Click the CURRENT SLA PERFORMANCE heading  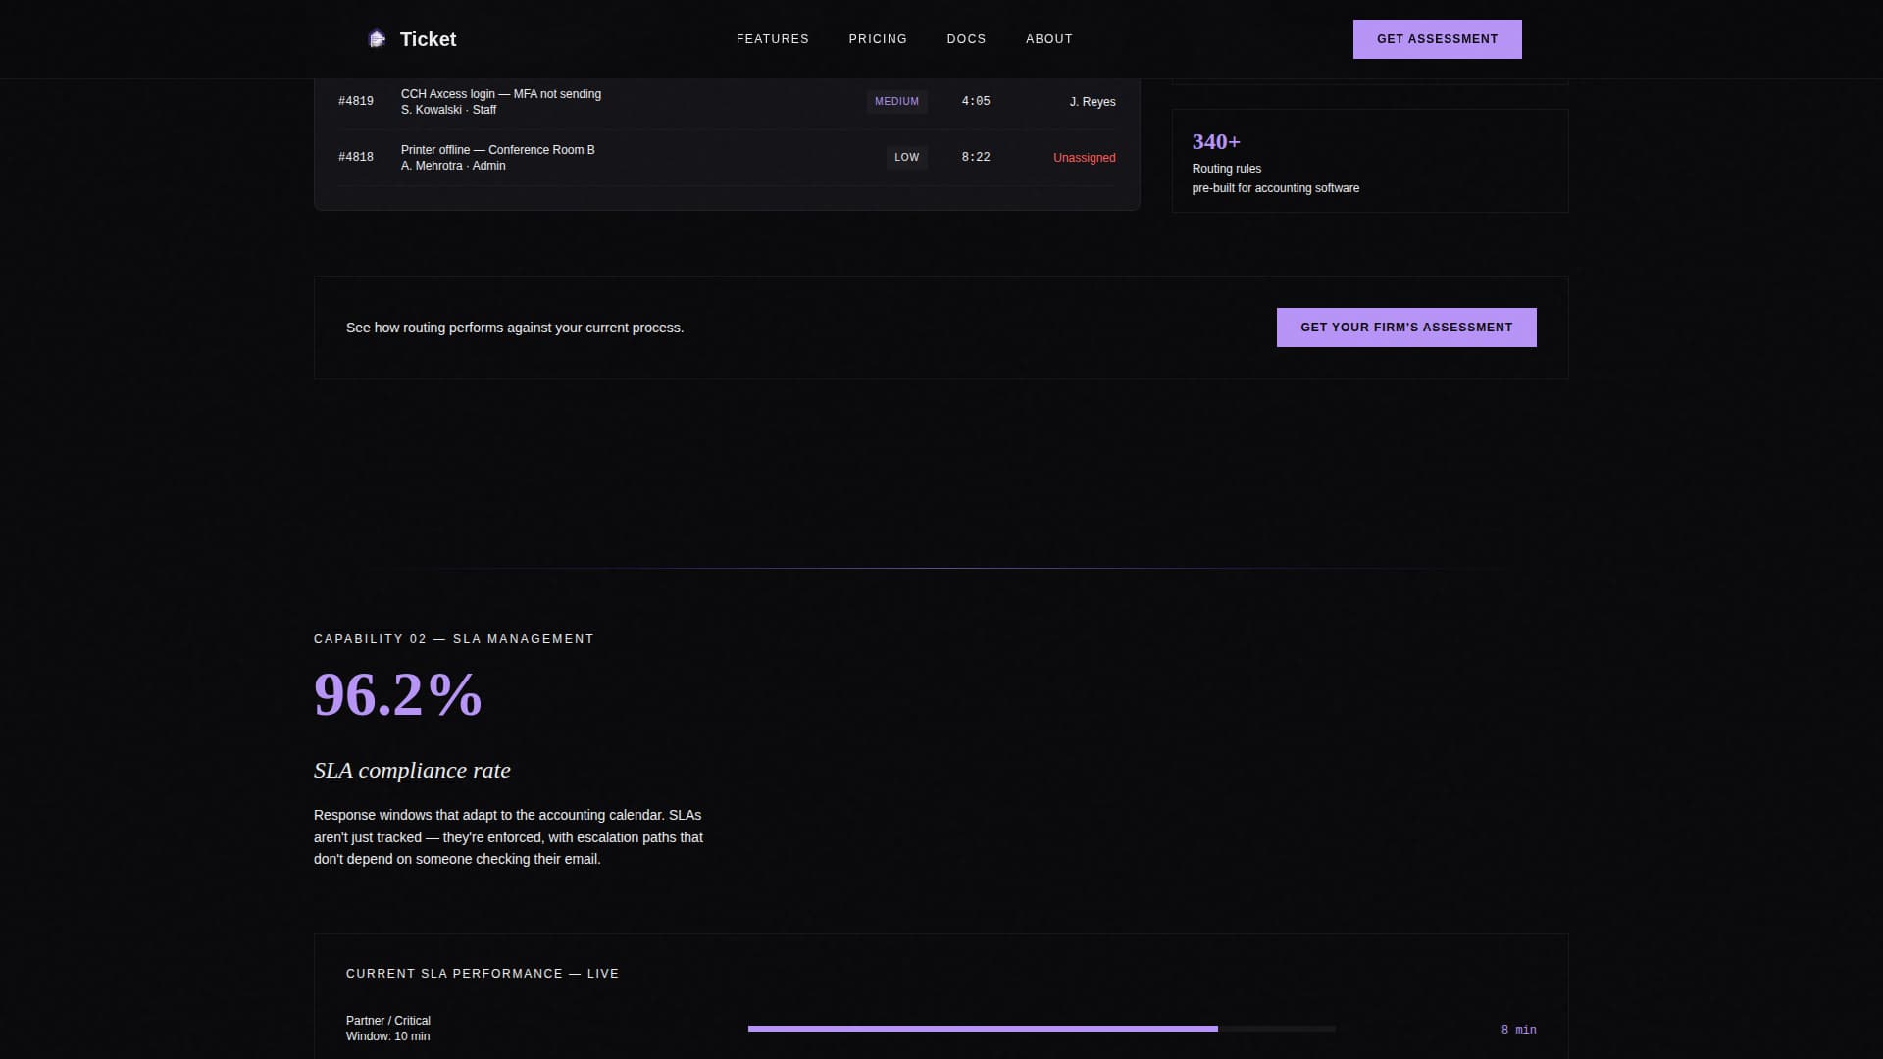[482, 973]
